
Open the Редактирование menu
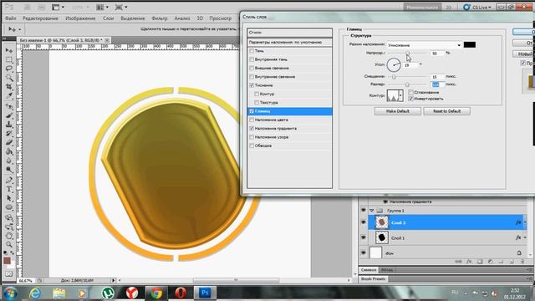coord(40,18)
